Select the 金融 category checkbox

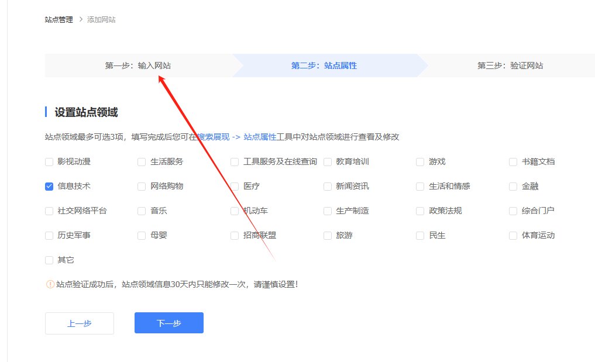[x=512, y=186]
